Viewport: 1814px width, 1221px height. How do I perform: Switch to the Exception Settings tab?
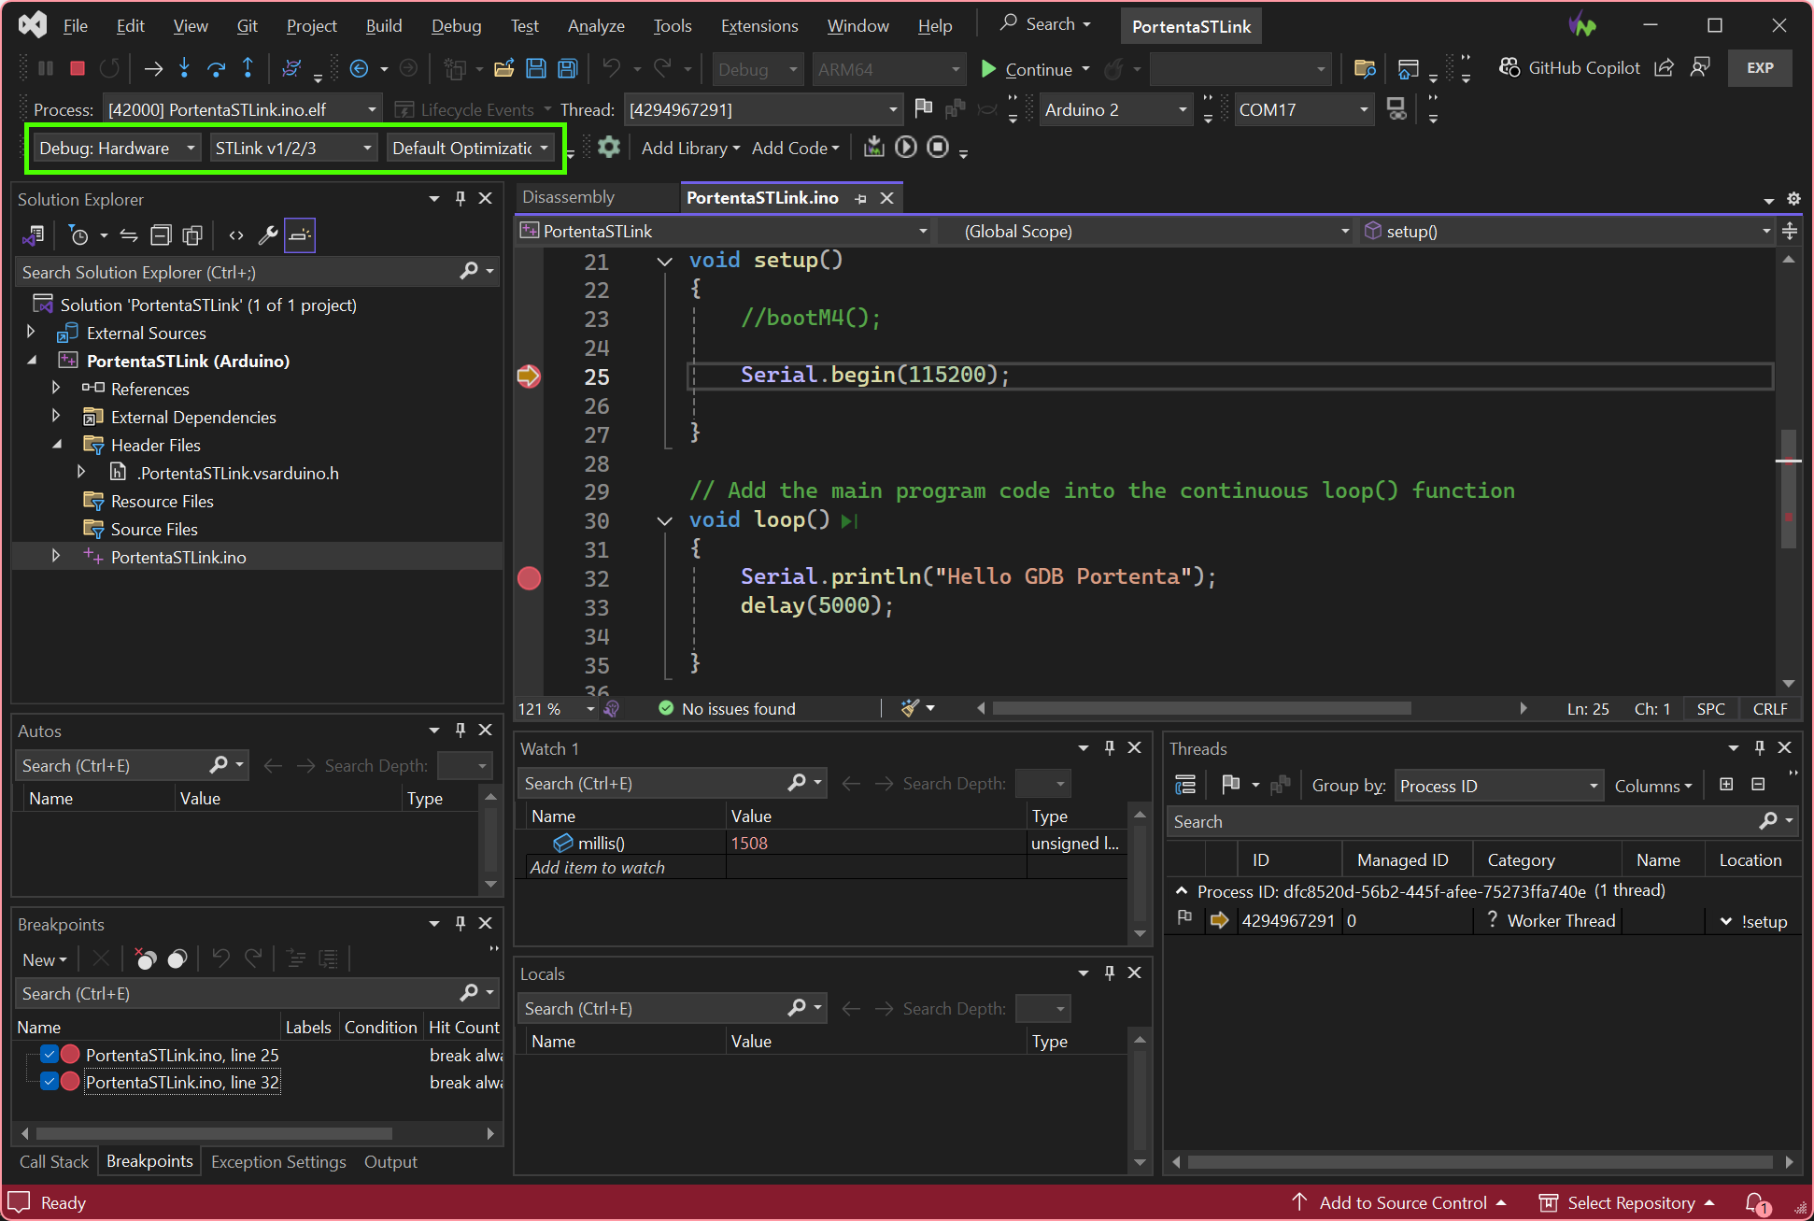point(278,1161)
